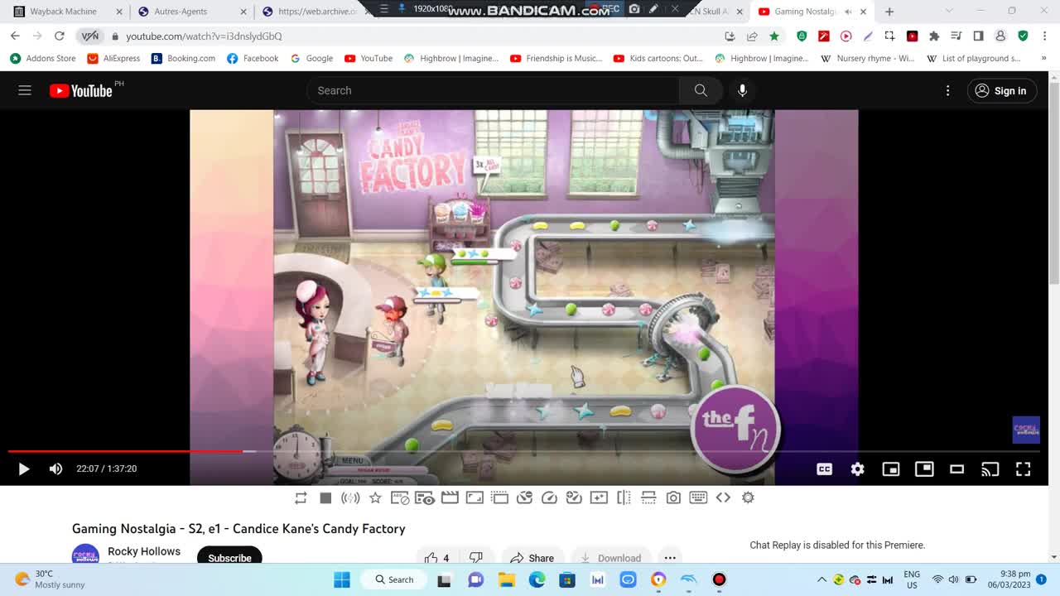Toggle cinema mode clapperboard icon
This screenshot has width=1060, height=596.
tap(450, 497)
